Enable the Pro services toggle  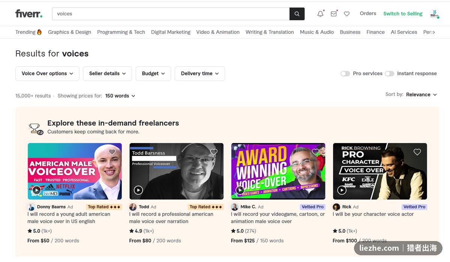tap(345, 74)
